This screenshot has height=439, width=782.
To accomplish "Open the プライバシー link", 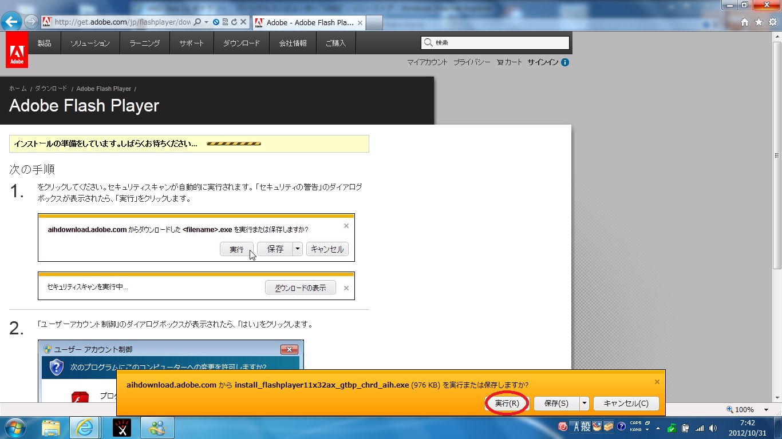I will [x=472, y=62].
